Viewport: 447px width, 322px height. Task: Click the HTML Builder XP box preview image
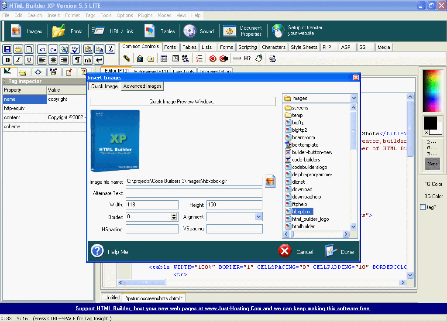115,141
